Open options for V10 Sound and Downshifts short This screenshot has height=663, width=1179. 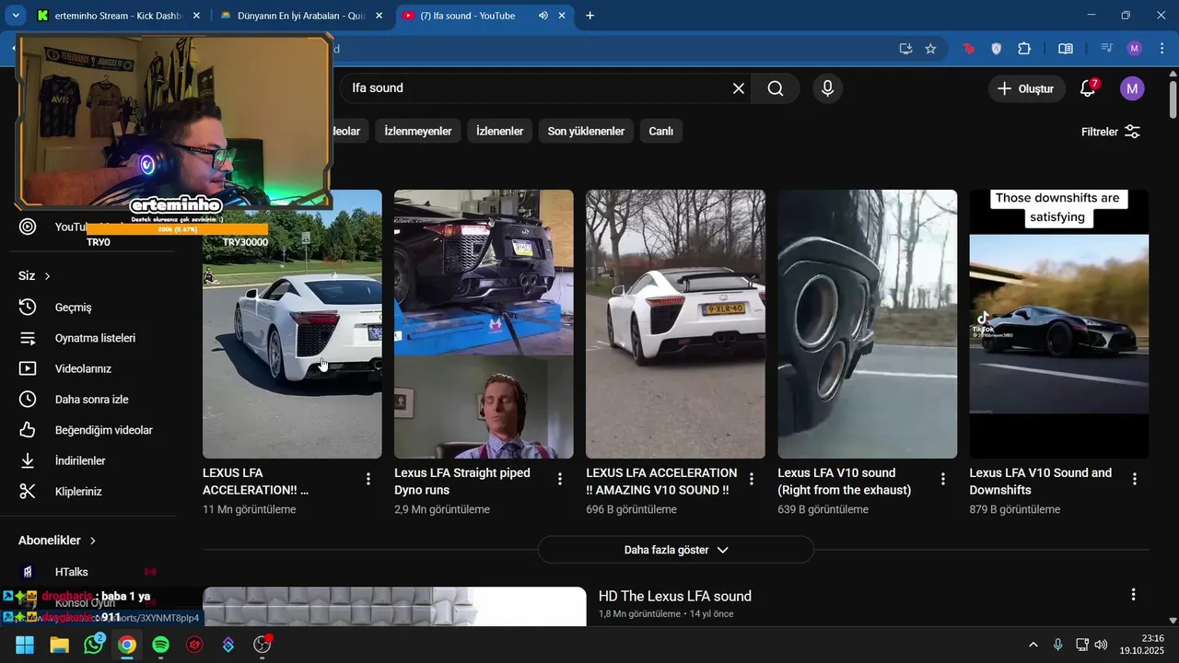(1135, 479)
